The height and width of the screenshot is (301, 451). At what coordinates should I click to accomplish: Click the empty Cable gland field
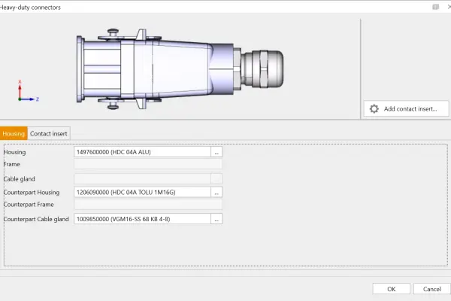[141, 178]
